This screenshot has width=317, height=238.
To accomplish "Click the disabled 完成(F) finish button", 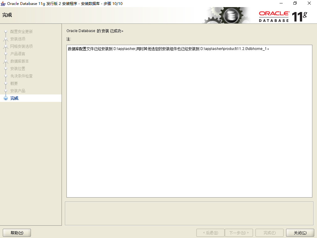I will [x=269, y=233].
